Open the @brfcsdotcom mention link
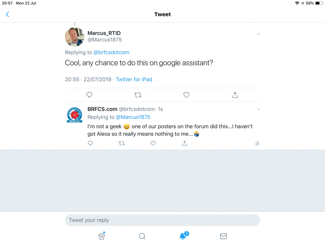The image size is (325, 244). point(111,52)
